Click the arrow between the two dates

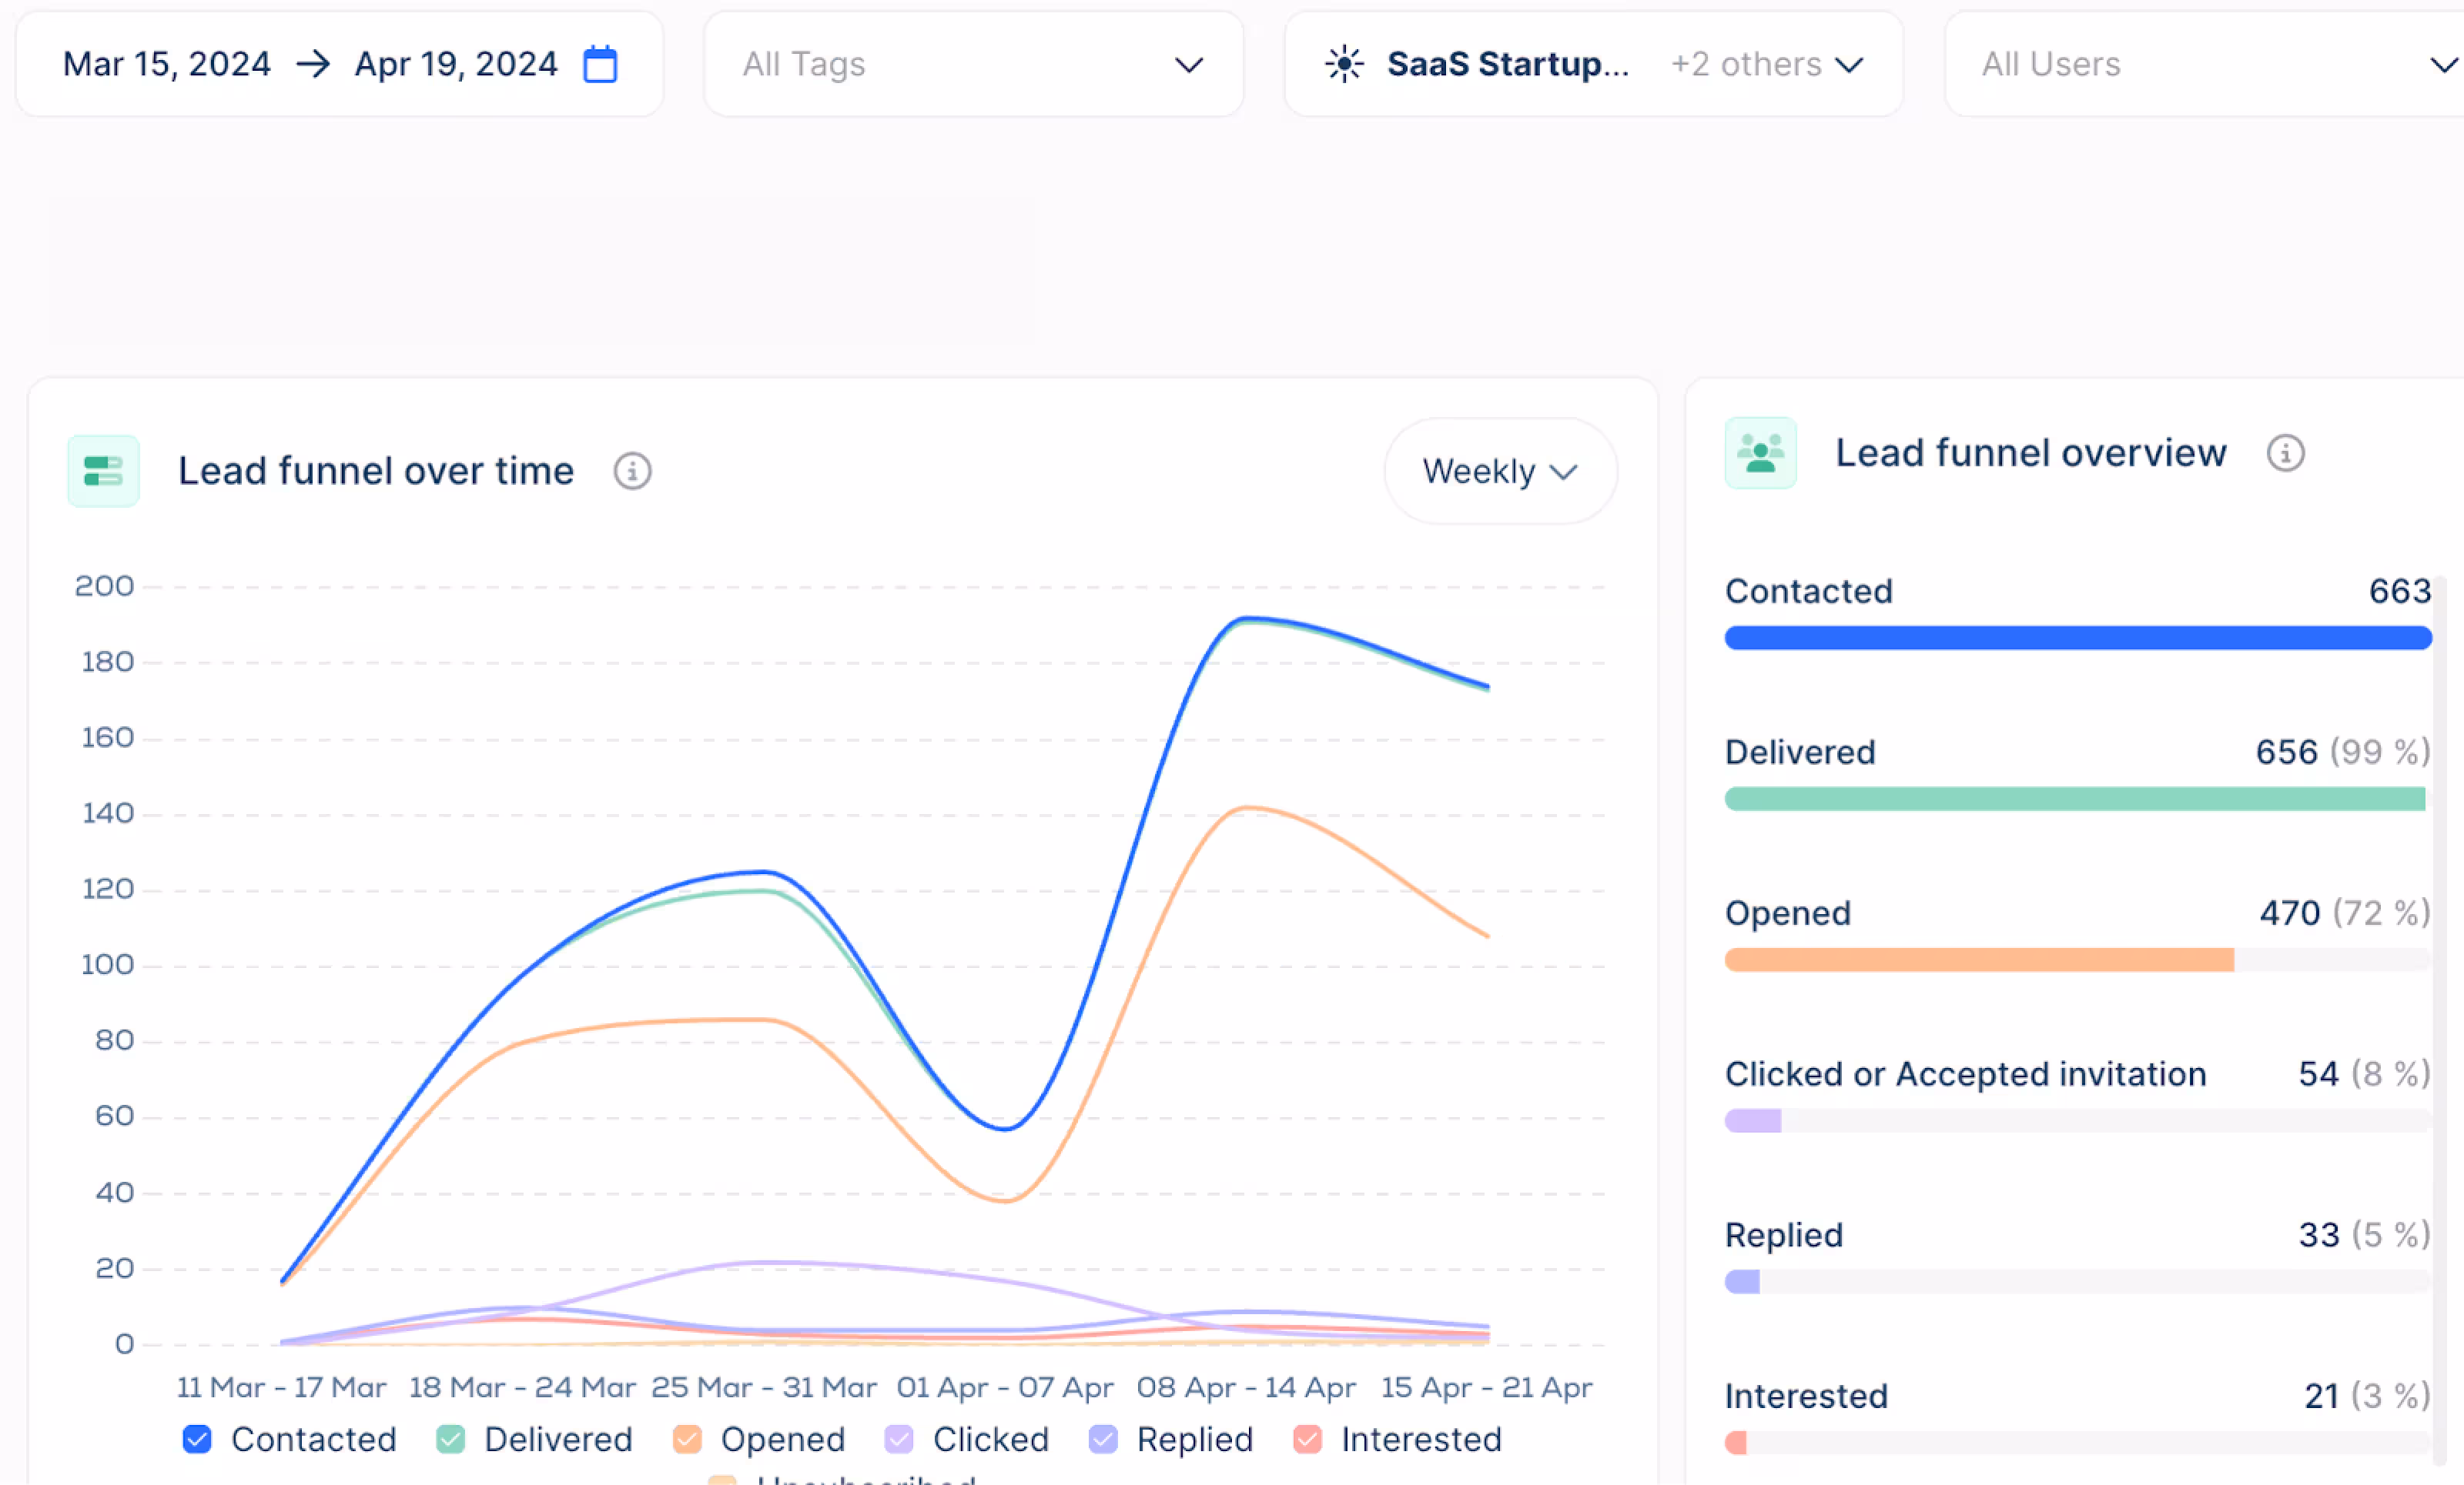(313, 65)
